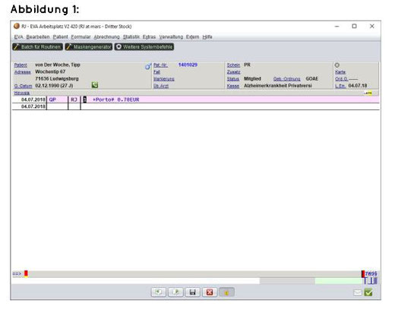Viewport: 395px width, 322px height.
Task: Click the green checkmark icon
Action: coord(368,292)
